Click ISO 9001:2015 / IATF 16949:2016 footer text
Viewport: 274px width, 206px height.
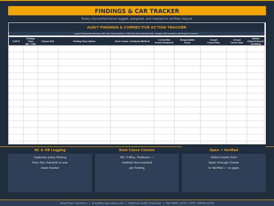click(190, 203)
